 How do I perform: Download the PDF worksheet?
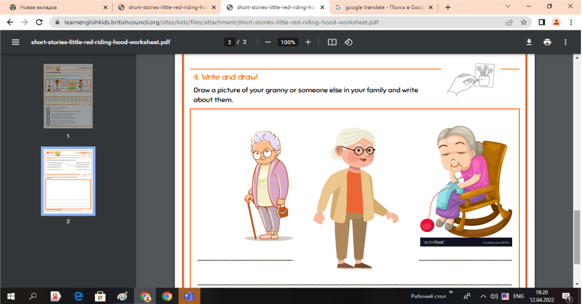tap(529, 43)
